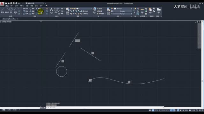Toggle object snap tracking in status bar

tap(171, 110)
